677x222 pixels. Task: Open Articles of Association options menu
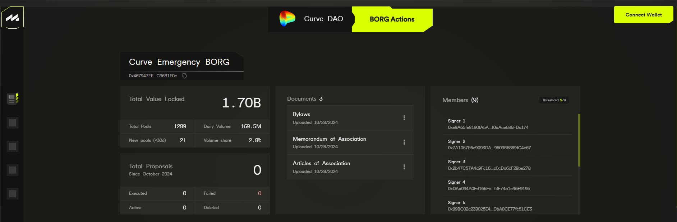[404, 167]
